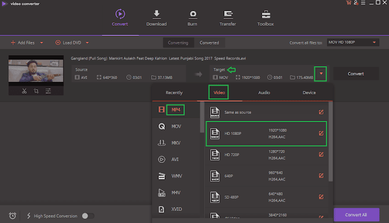Show the Converted tab
Image resolution: width=389 pixels, height=223 pixels.
(x=209, y=43)
